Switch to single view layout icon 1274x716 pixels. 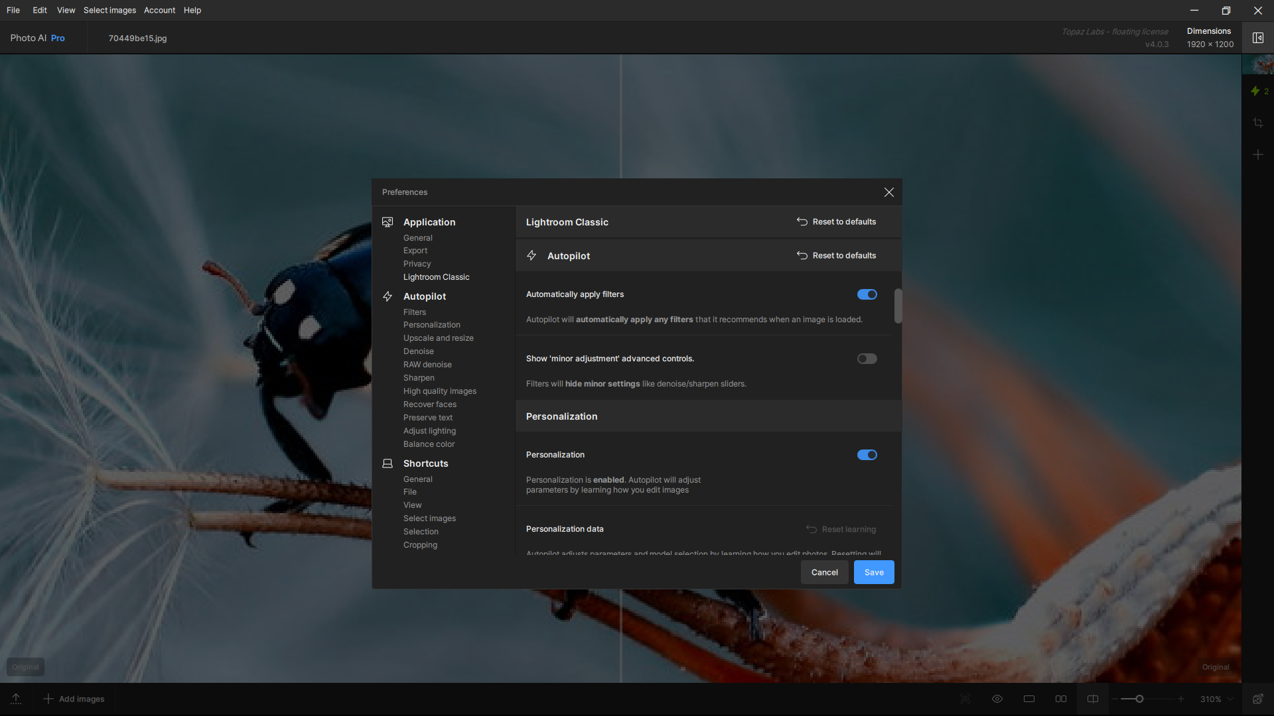point(1029,699)
